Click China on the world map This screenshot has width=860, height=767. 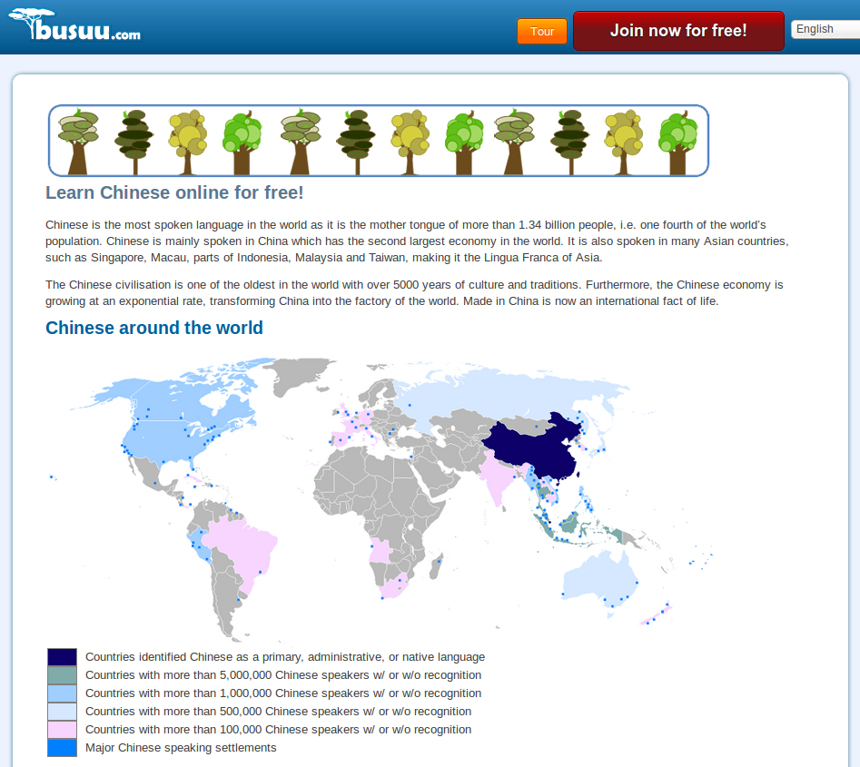tap(531, 445)
